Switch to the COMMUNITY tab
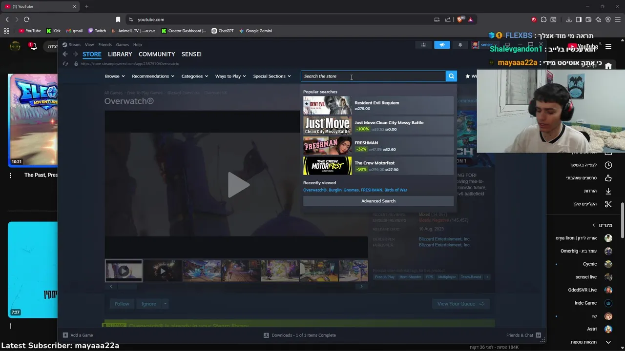The width and height of the screenshot is (625, 351). [157, 54]
